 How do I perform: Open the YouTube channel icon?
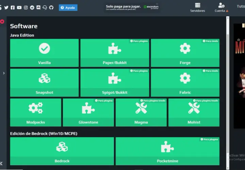(x=19, y=7)
